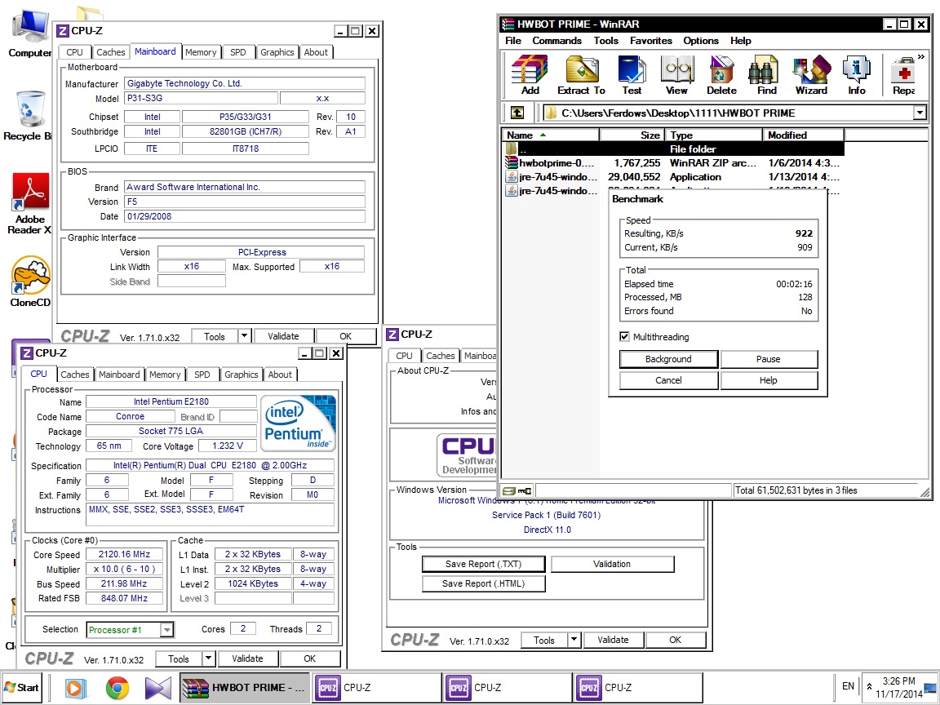
Task: Open the Wizard icon in WinRAR toolbar
Action: coord(811,75)
